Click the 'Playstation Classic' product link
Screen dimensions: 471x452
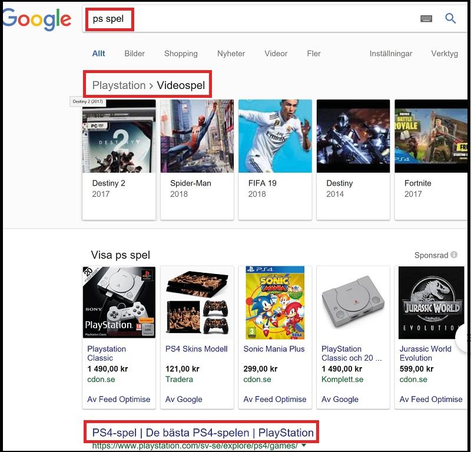coord(107,354)
